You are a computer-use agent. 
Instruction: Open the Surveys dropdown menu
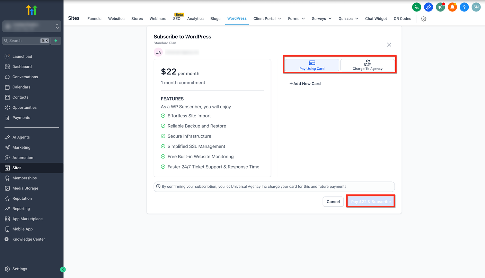click(x=321, y=19)
